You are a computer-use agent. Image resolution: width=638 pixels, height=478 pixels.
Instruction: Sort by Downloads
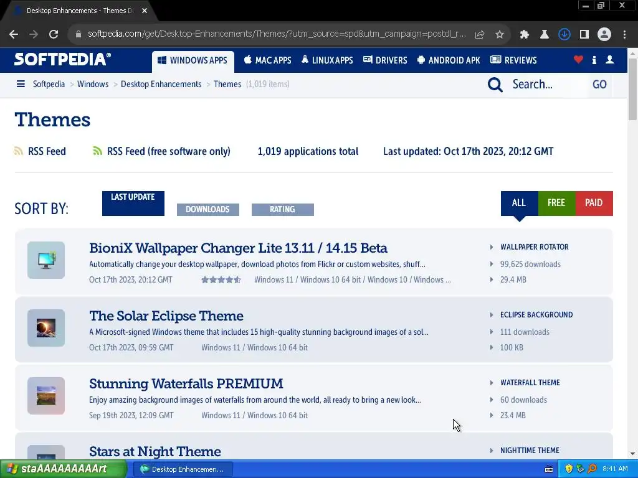tap(208, 209)
